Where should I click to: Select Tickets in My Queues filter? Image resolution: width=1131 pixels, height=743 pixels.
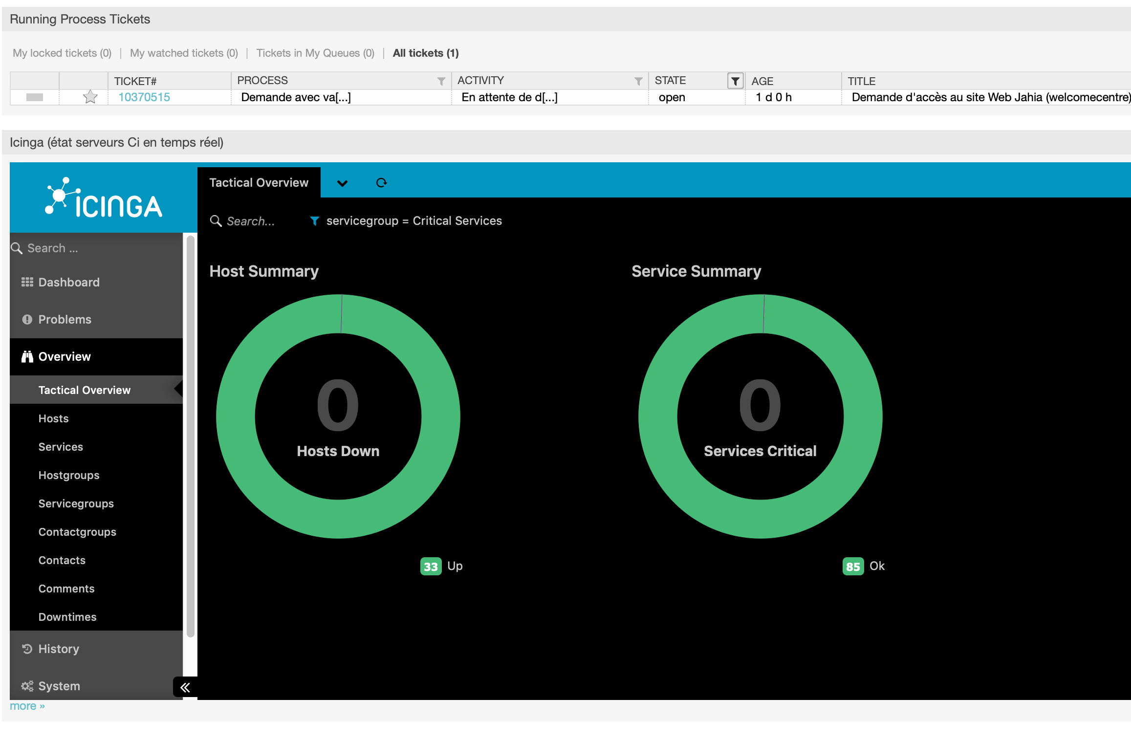315,53
